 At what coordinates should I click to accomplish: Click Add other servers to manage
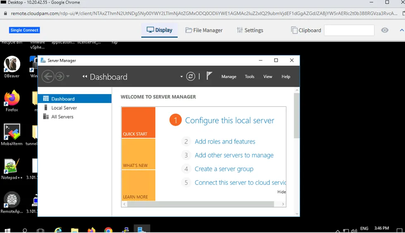(x=234, y=155)
